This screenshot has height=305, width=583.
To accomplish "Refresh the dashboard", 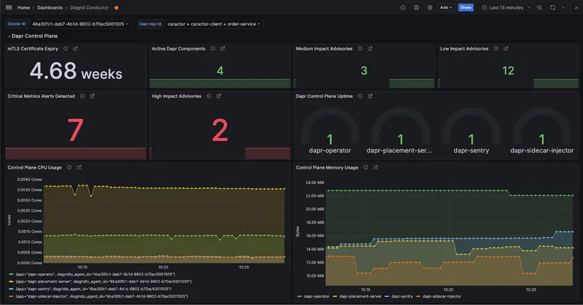I will (553, 7).
